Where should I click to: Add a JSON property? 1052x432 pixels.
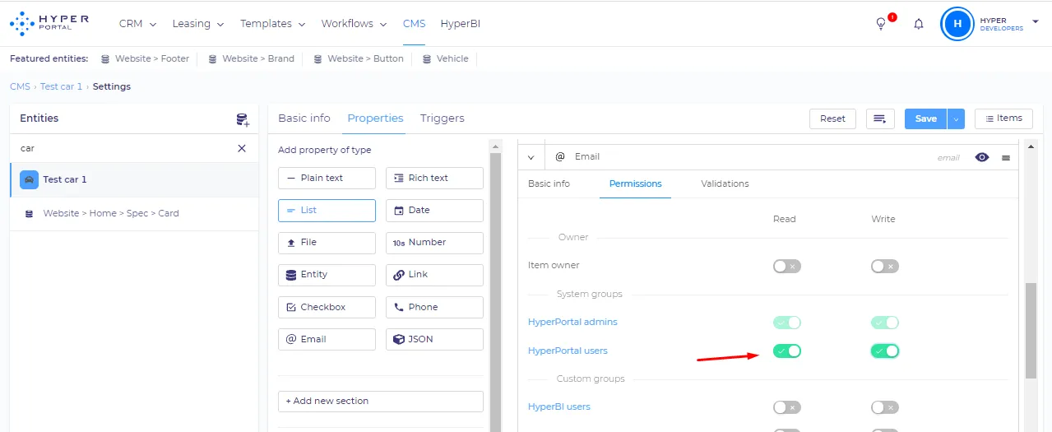[x=434, y=340]
